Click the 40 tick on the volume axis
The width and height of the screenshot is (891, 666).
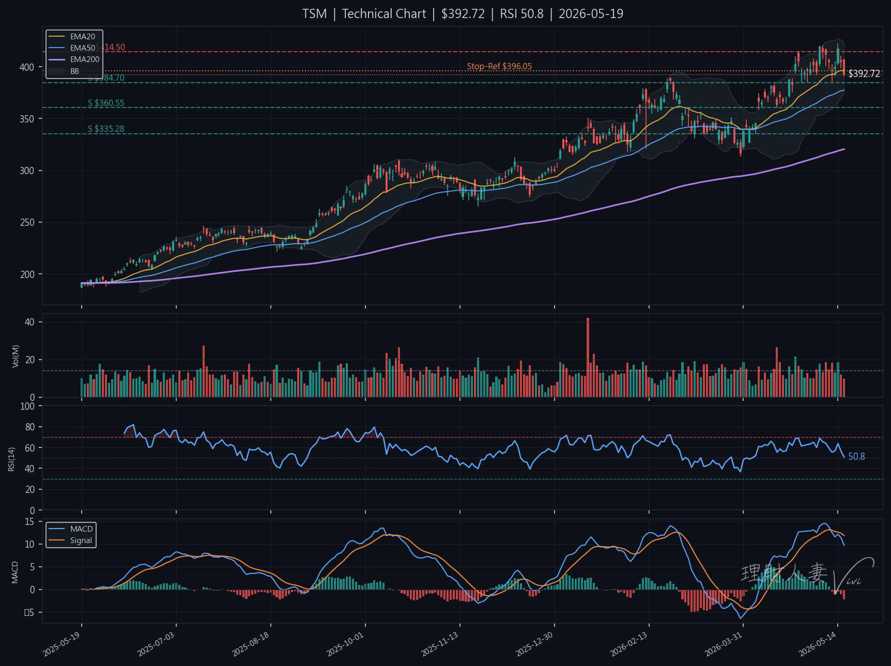click(29, 322)
